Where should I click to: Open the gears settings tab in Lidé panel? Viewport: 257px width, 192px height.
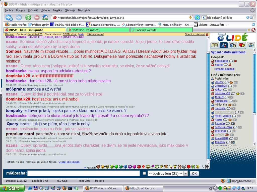tap(233, 45)
